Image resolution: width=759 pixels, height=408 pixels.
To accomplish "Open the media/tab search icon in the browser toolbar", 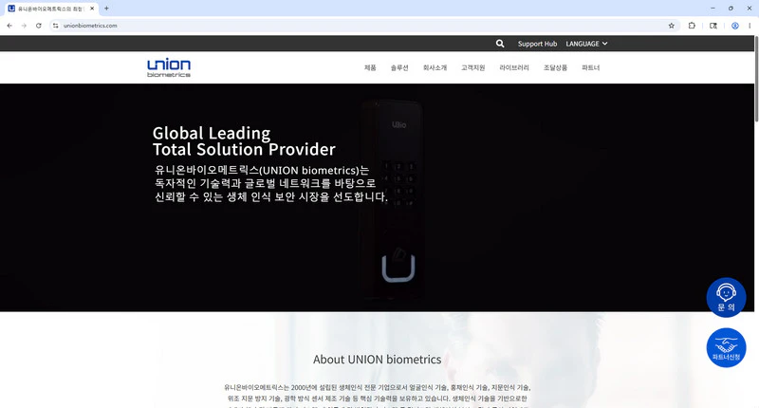I will 713,26.
